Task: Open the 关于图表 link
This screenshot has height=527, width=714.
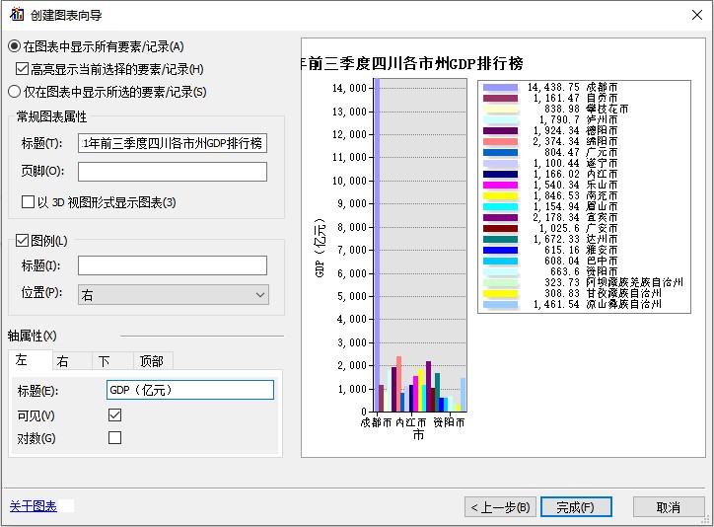Action: click(x=33, y=506)
